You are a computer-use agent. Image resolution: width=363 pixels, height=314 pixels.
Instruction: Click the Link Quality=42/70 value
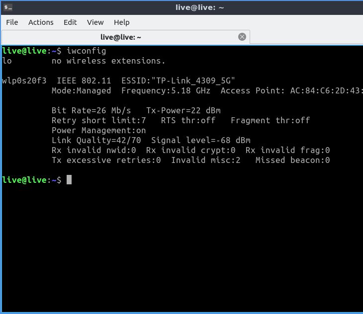96,140
